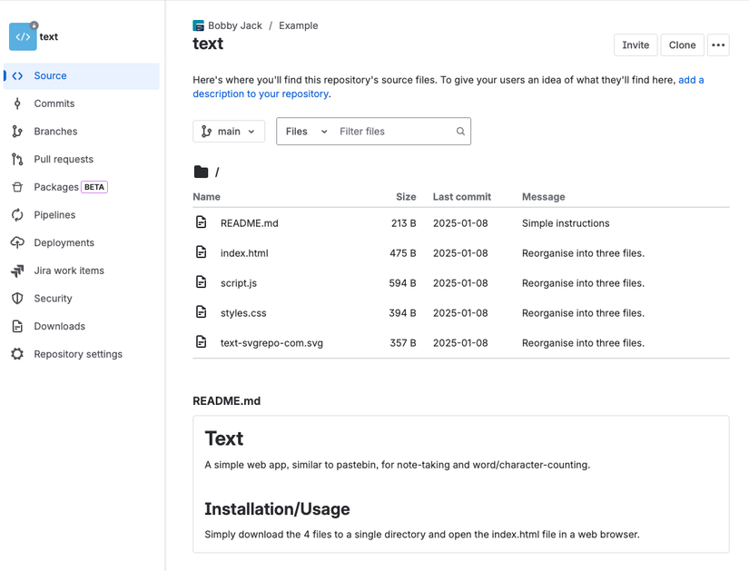The height and width of the screenshot is (571, 749).
Task: Open the main branch selector
Action: click(228, 131)
